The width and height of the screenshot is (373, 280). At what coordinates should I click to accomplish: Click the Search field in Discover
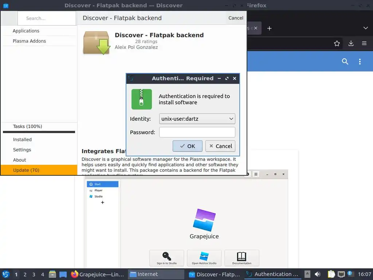point(47,18)
